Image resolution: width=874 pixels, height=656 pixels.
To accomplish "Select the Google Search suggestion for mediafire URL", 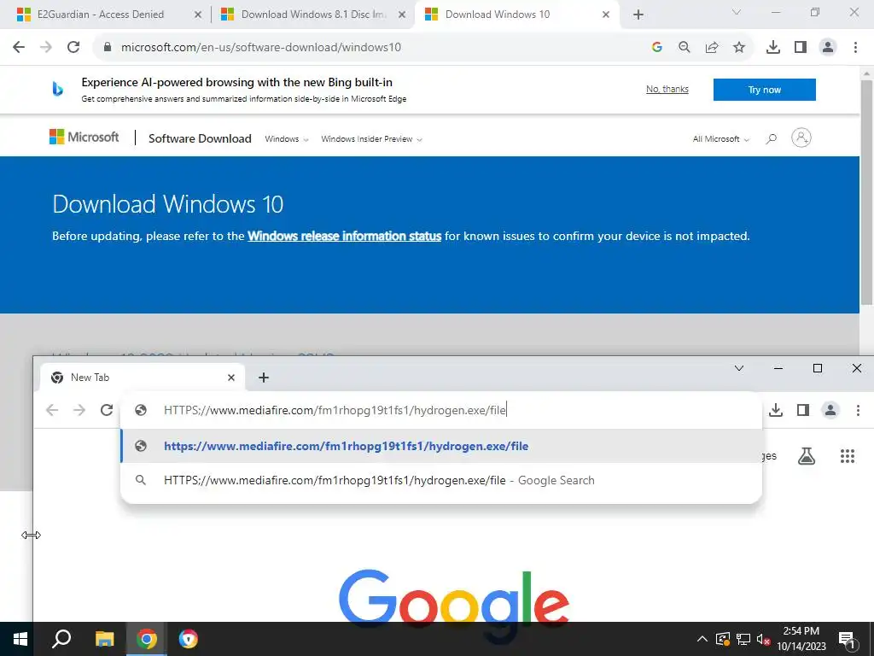I will [441, 480].
